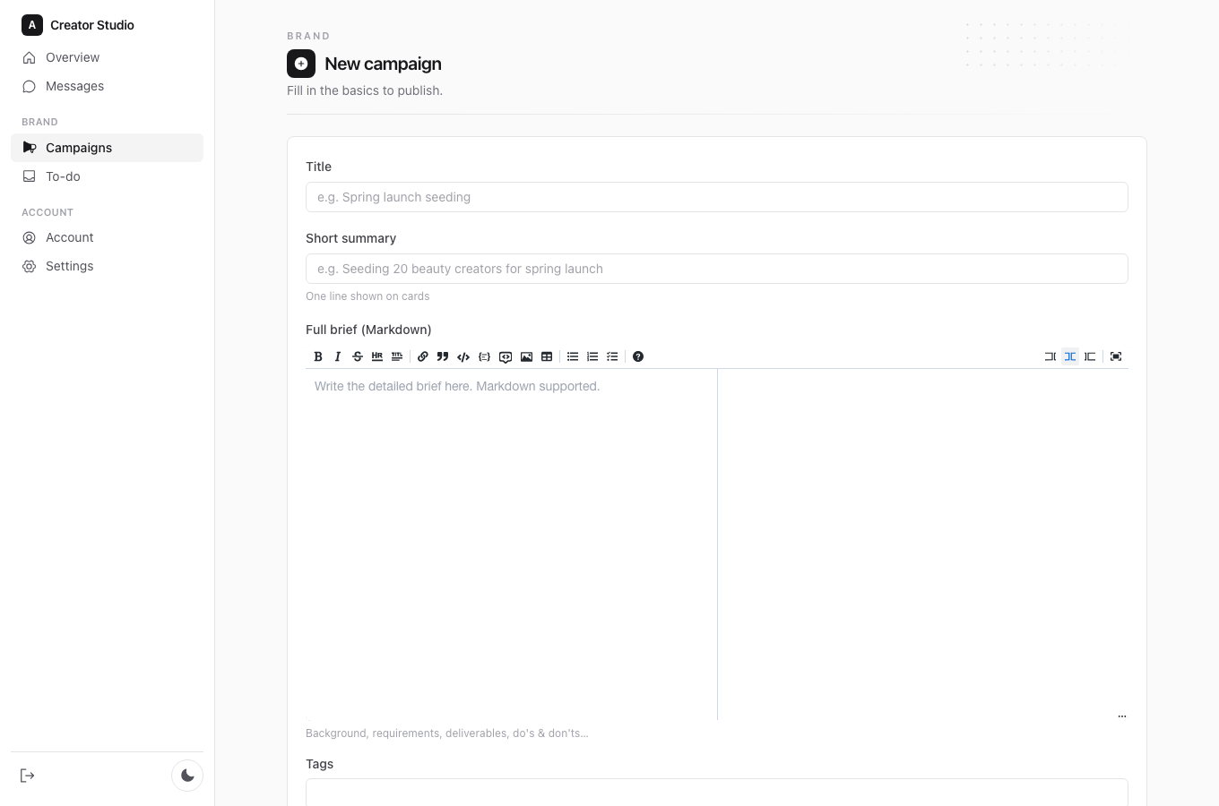This screenshot has width=1219, height=806.
Task: Select Campaigns in the sidebar
Action: (x=107, y=148)
